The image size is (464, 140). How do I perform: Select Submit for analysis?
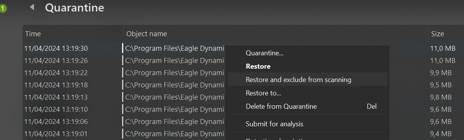[x=274, y=124]
